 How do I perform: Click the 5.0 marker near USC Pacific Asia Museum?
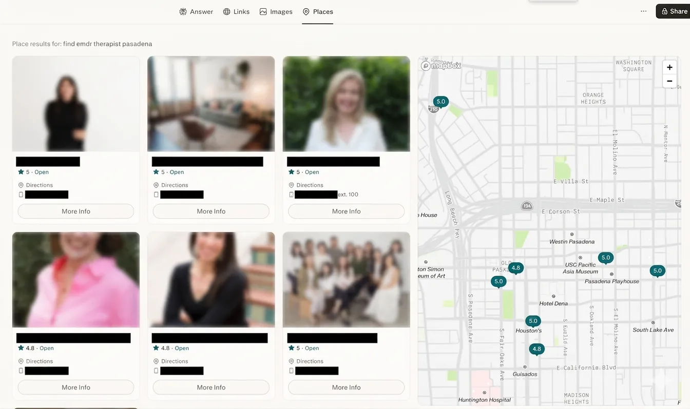coord(606,258)
